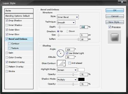Select the Down direction radio button
The height and width of the screenshot is (94, 128).
coord(67,31)
